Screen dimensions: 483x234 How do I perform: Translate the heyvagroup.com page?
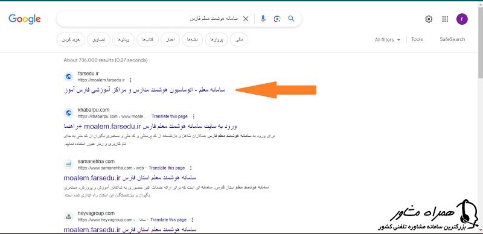coord(168,220)
